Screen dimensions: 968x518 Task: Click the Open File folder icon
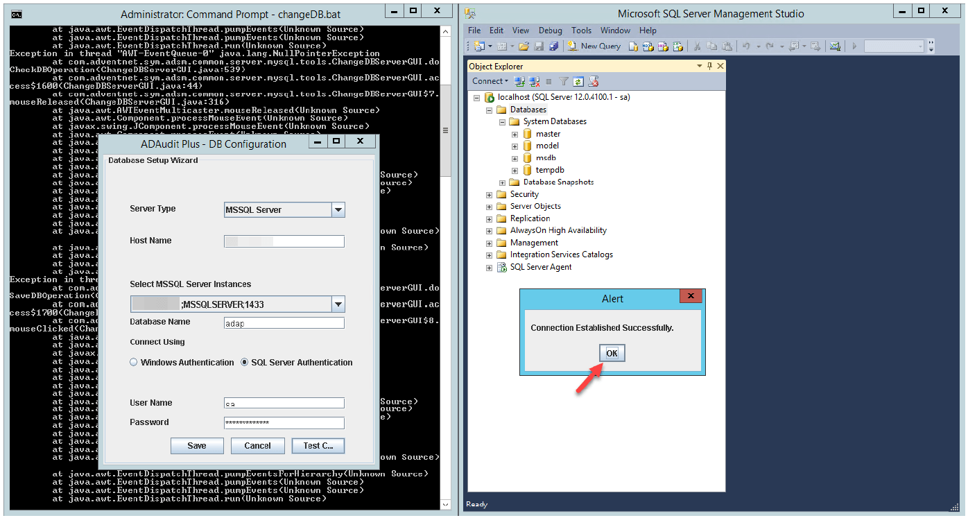[524, 46]
